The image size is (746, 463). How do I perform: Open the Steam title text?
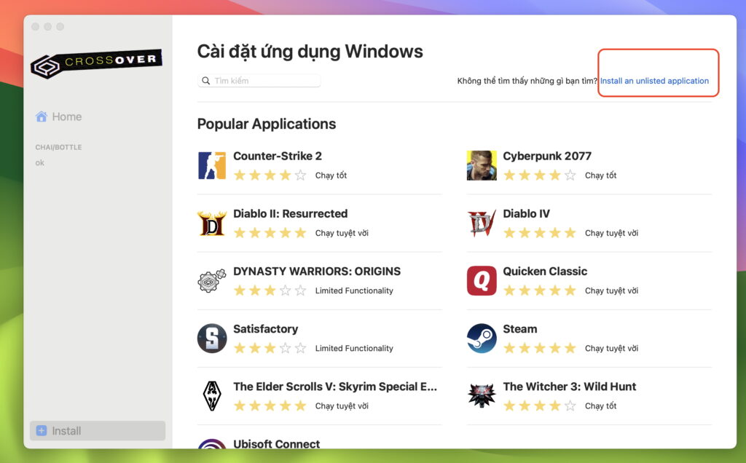(x=519, y=329)
